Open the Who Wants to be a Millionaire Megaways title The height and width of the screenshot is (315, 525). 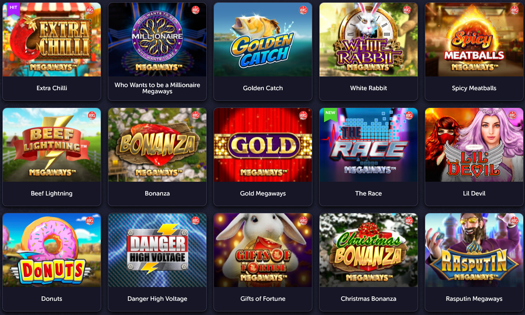click(x=157, y=88)
